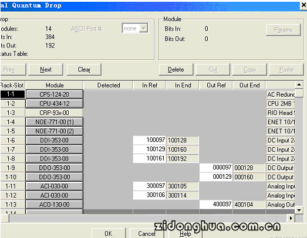The image size is (307, 238).
Task: Select rack-slot 1-13 row header
Action: tap(13, 205)
